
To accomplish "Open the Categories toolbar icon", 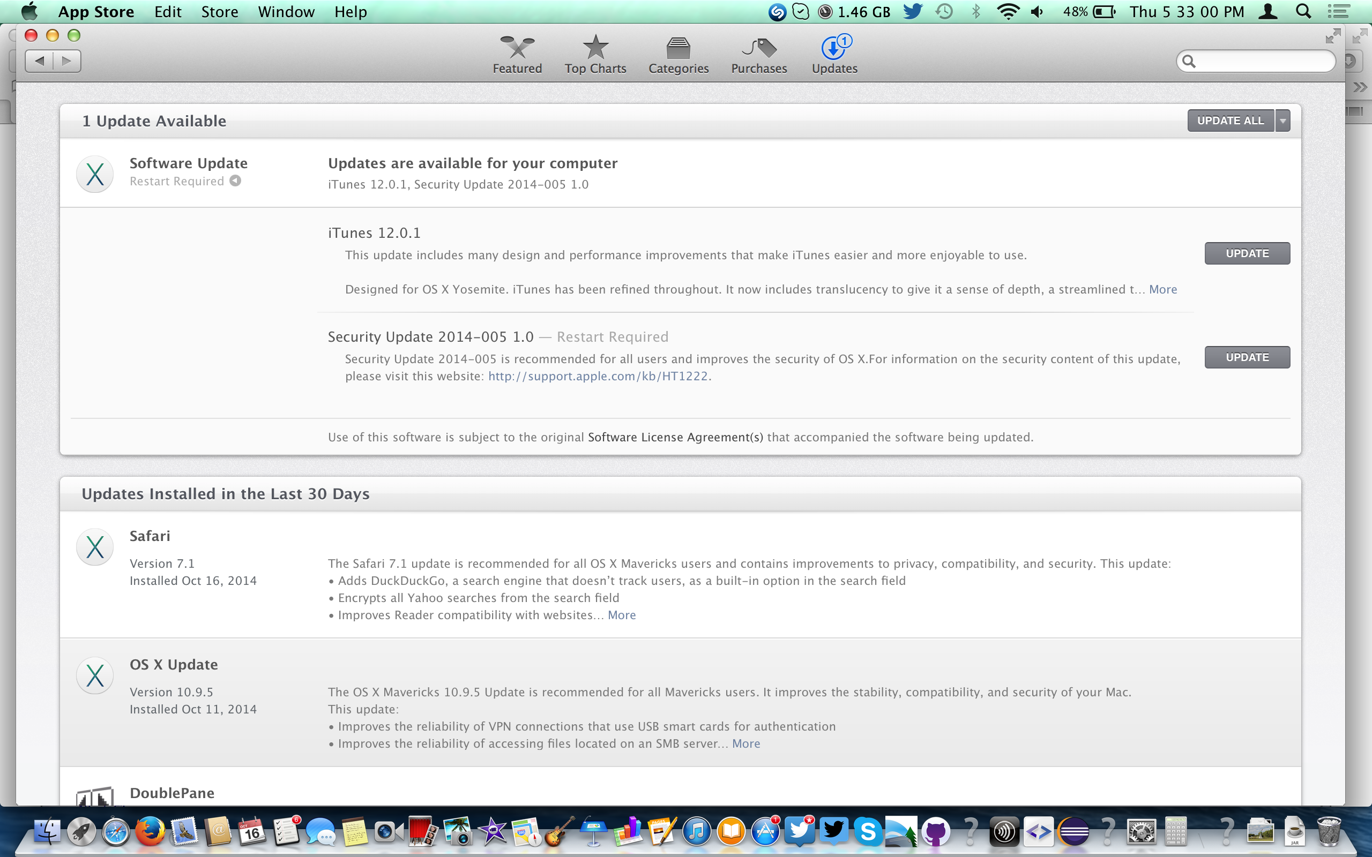I will [678, 48].
